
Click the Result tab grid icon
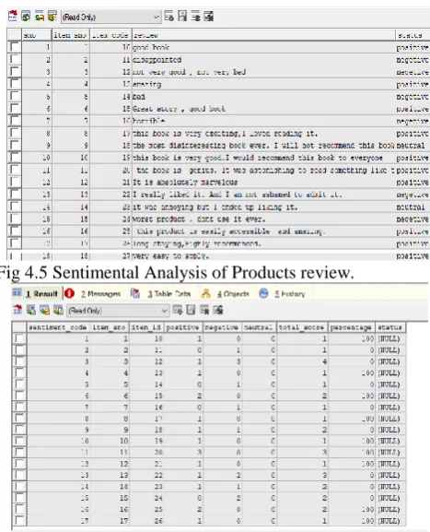tap(17, 293)
